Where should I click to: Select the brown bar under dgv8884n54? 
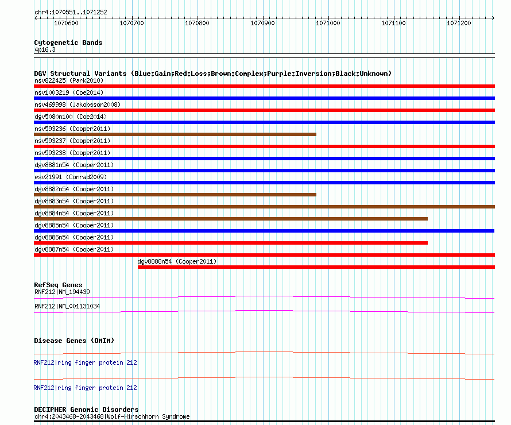[x=231, y=219]
